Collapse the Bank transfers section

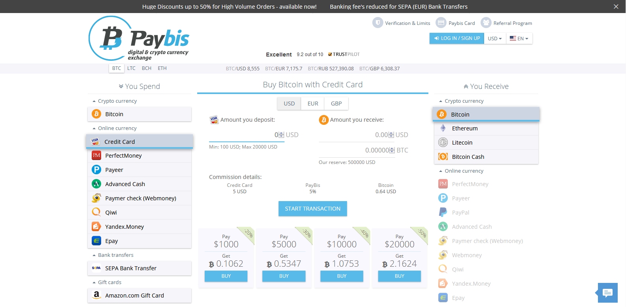click(113, 255)
